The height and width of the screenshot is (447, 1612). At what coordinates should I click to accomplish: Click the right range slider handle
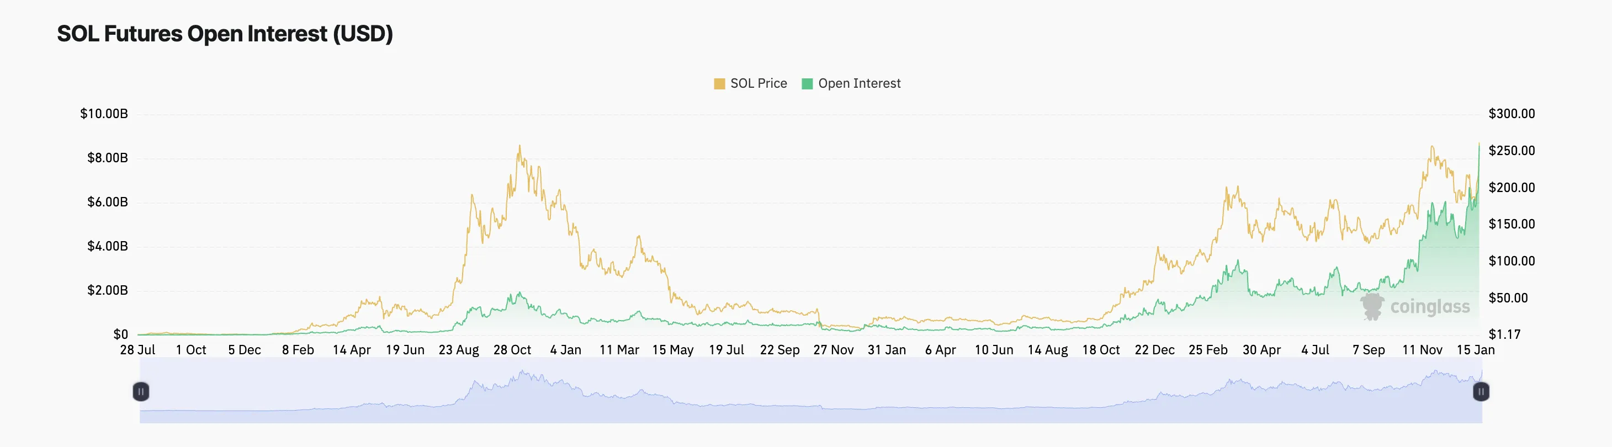[1481, 392]
